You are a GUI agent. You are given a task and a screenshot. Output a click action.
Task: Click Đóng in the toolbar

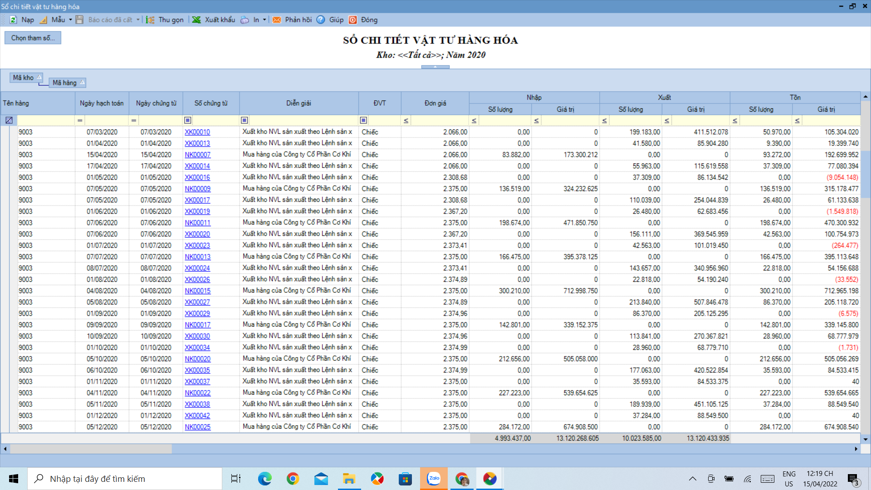[x=369, y=20]
